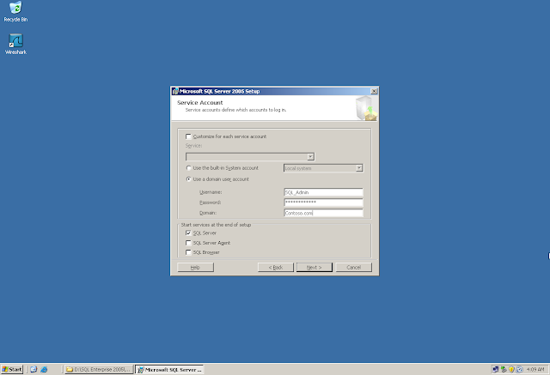Click the Show Desktop quick launch icon
The image size is (550, 375).
tap(34, 369)
